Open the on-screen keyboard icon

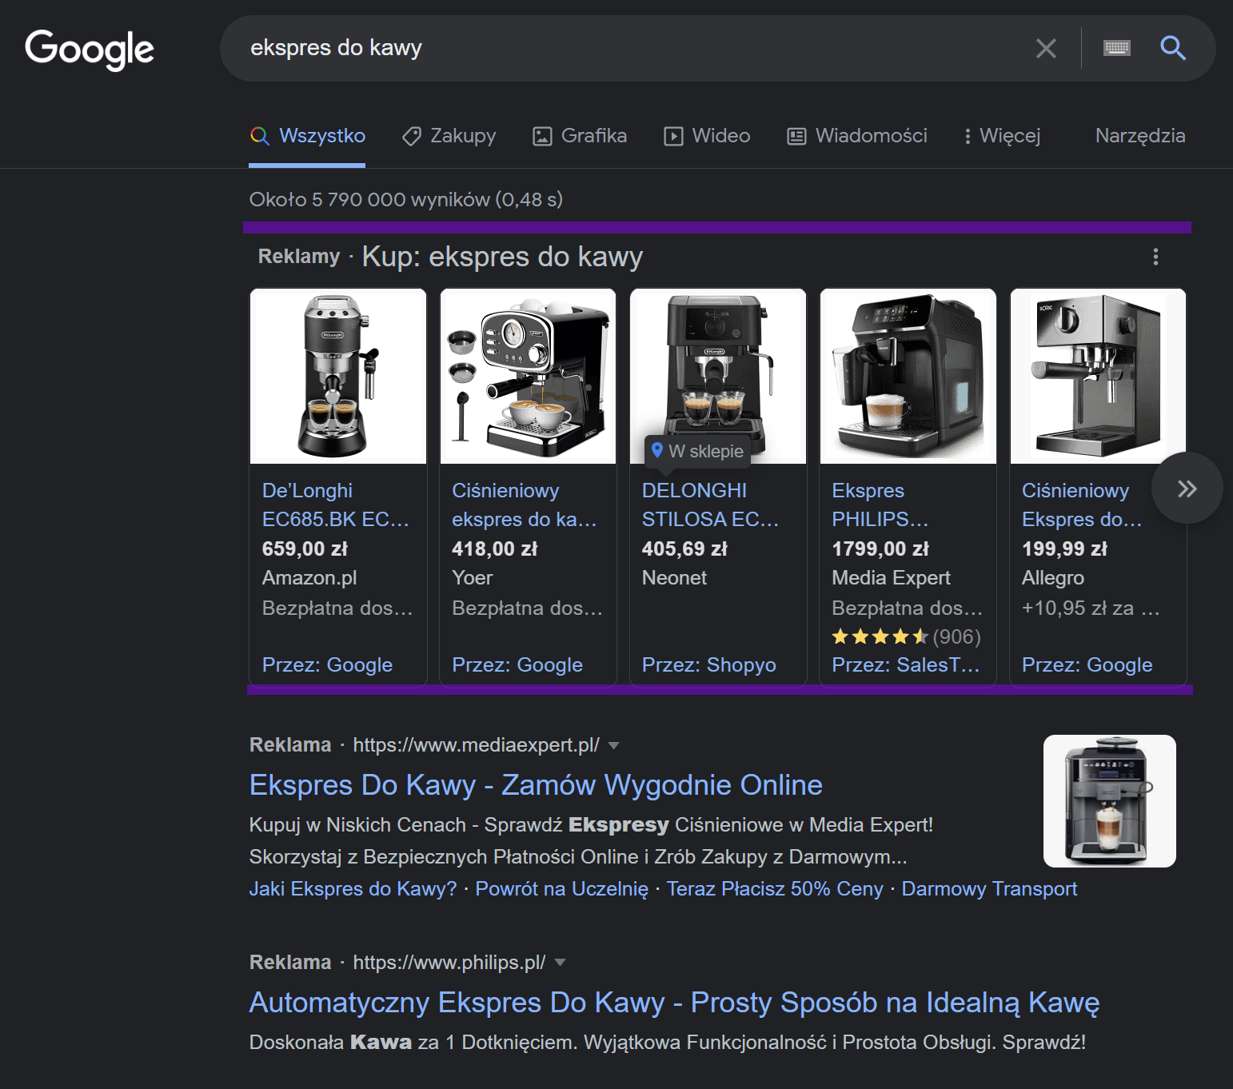pyautogui.click(x=1117, y=48)
